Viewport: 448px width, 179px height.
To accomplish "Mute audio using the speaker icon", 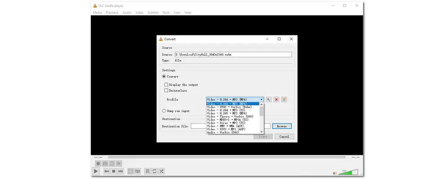I will click(335, 173).
